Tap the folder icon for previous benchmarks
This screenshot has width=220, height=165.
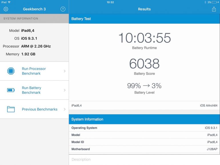coord(11,109)
